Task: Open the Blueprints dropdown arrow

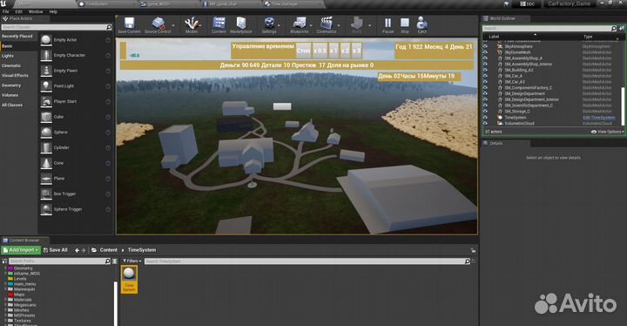Action: click(311, 25)
